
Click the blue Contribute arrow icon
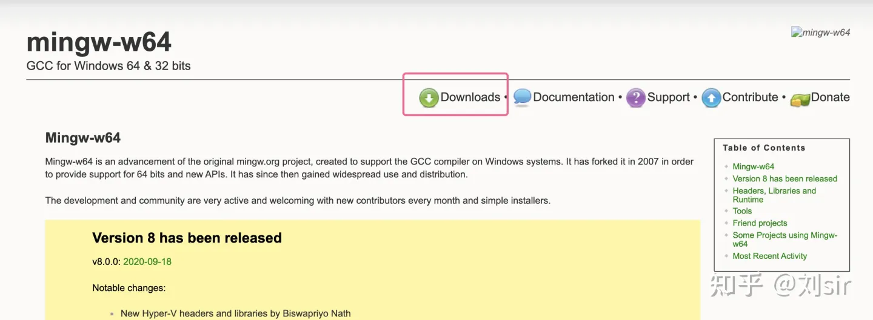click(x=711, y=98)
